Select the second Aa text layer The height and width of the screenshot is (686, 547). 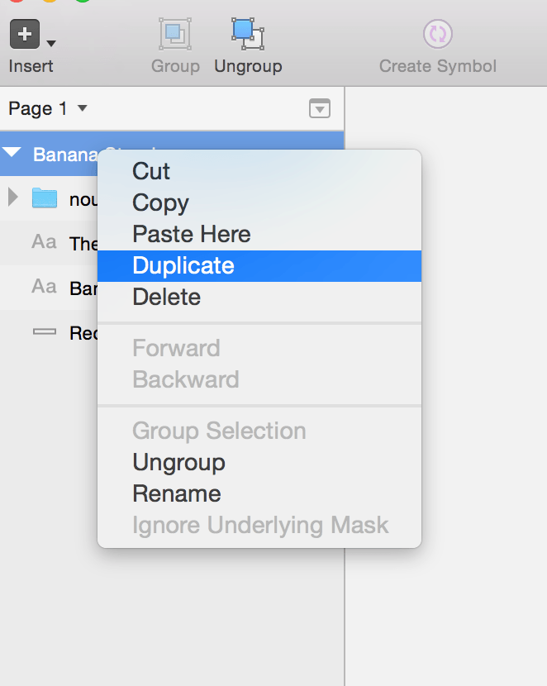pyautogui.click(x=44, y=287)
